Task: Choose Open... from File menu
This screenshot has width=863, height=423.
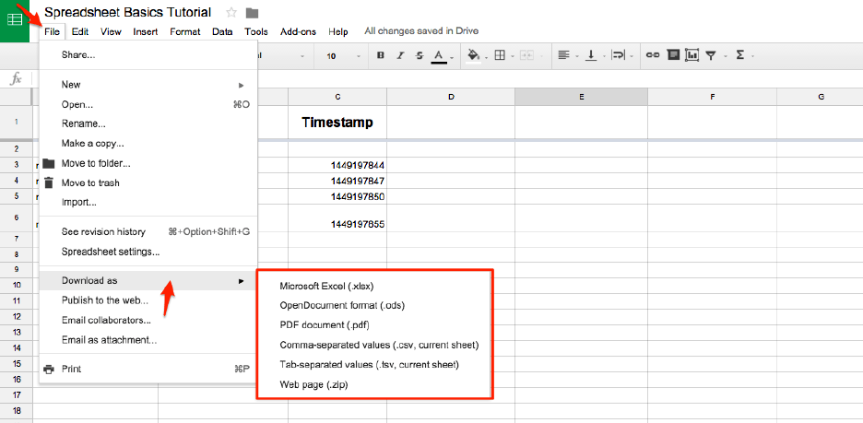Action: pos(148,104)
